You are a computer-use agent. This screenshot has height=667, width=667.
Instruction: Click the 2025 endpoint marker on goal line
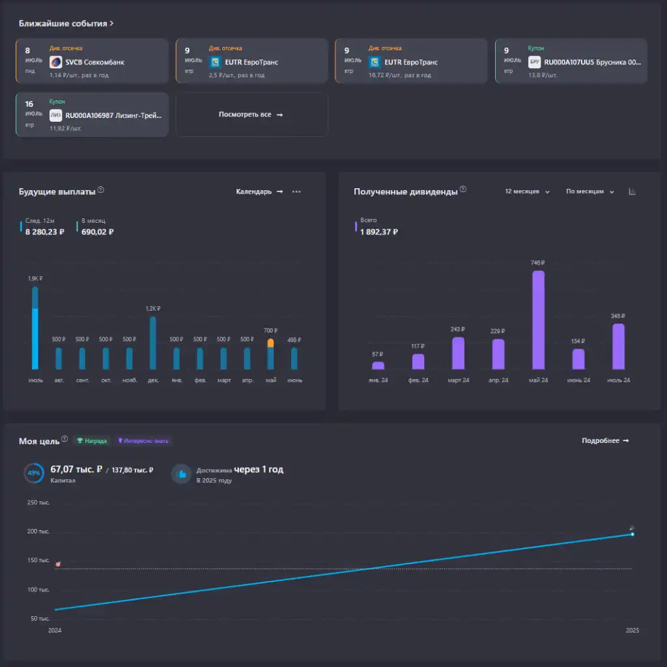click(x=632, y=534)
